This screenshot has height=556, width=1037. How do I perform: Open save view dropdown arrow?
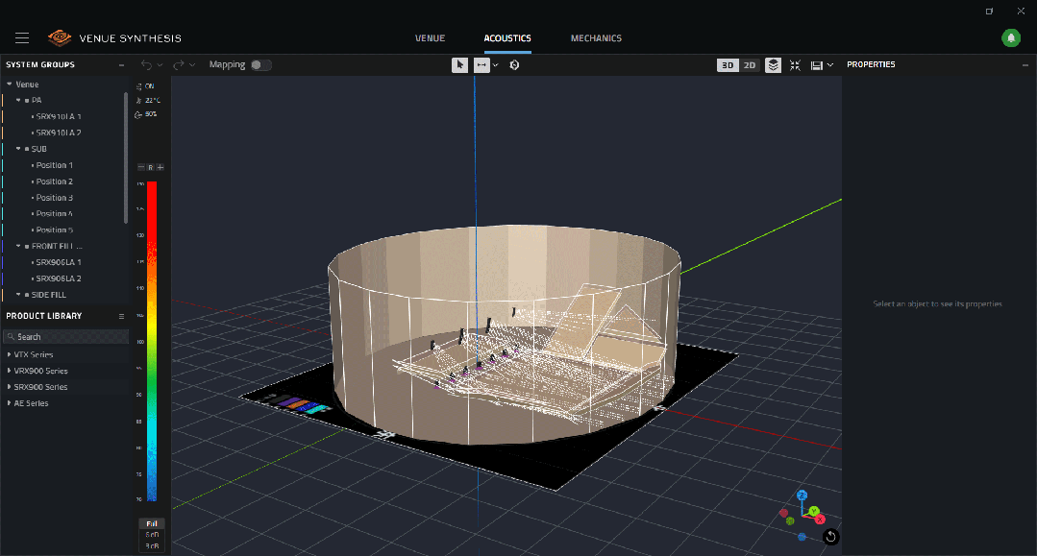point(830,65)
